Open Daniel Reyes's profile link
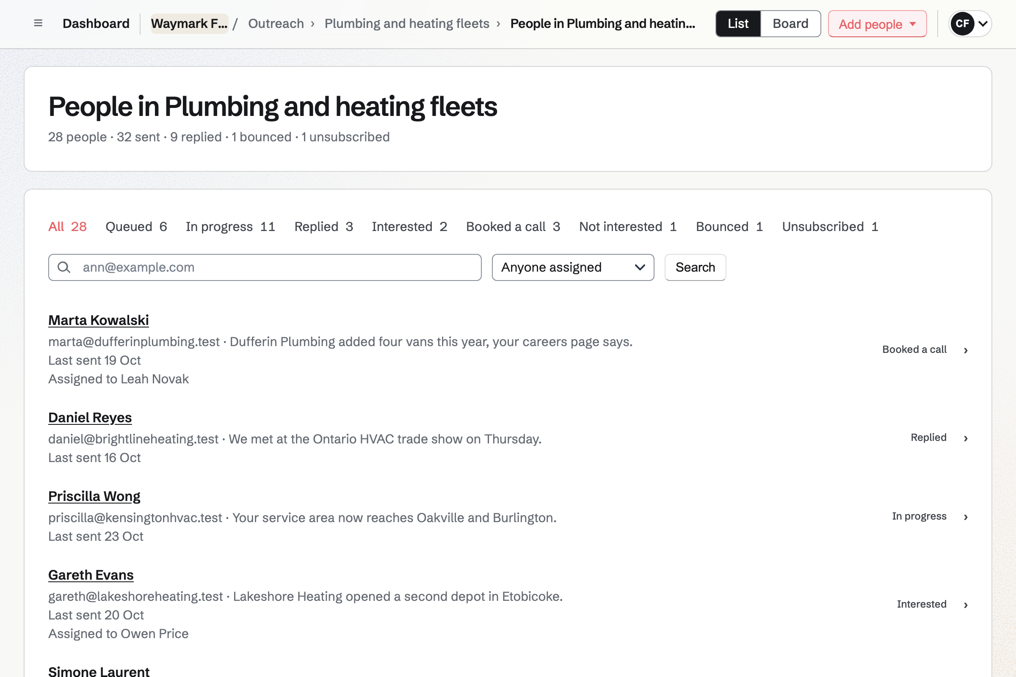The image size is (1016, 677). (x=90, y=418)
